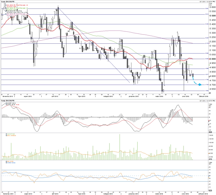216x195 pixels.
Task: Select the descending blue trend line
Action: point(94,45)
